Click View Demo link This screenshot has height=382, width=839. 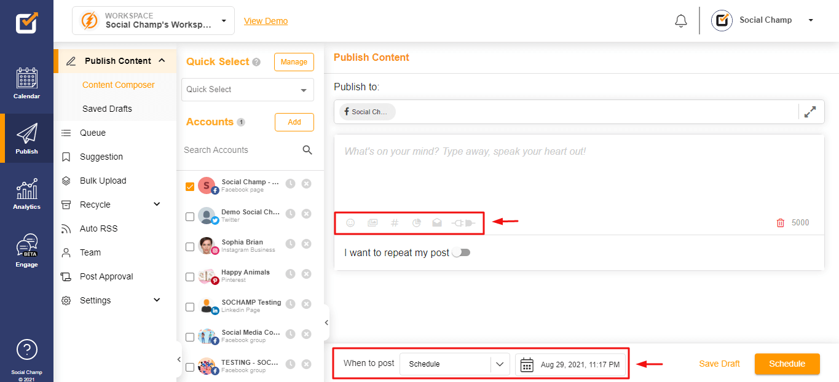tap(266, 21)
